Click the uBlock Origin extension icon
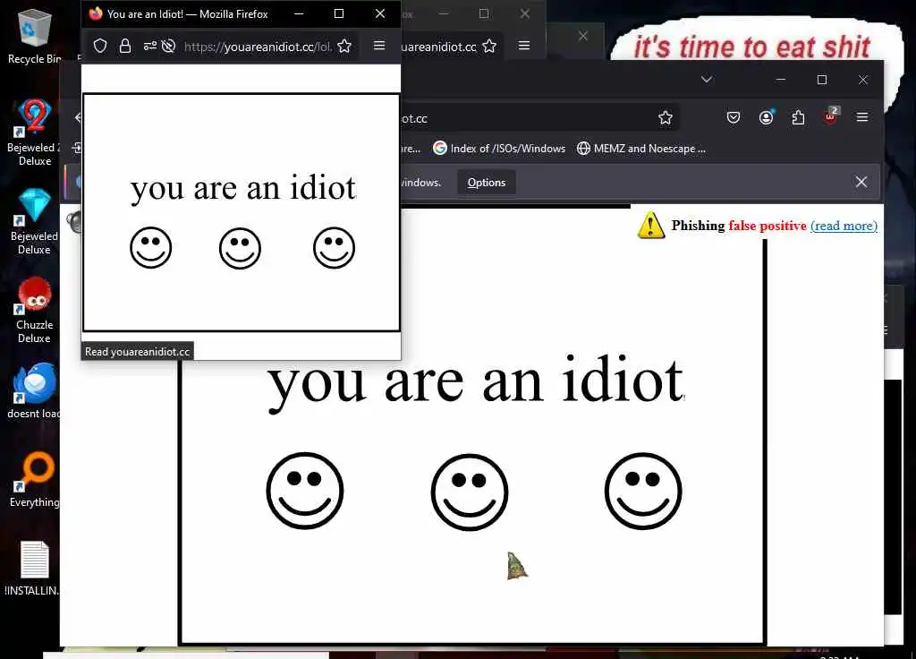The image size is (916, 659). [x=831, y=116]
